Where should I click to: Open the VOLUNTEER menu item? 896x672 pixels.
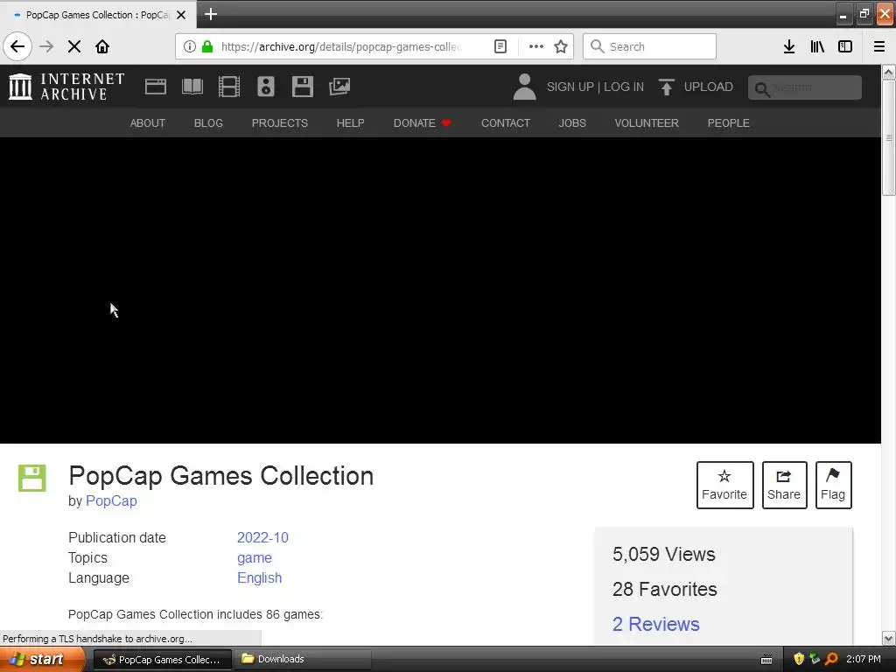click(x=647, y=122)
